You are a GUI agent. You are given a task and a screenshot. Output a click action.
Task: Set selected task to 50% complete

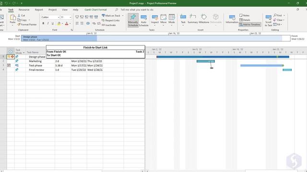pyautogui.click(x=86, y=17)
